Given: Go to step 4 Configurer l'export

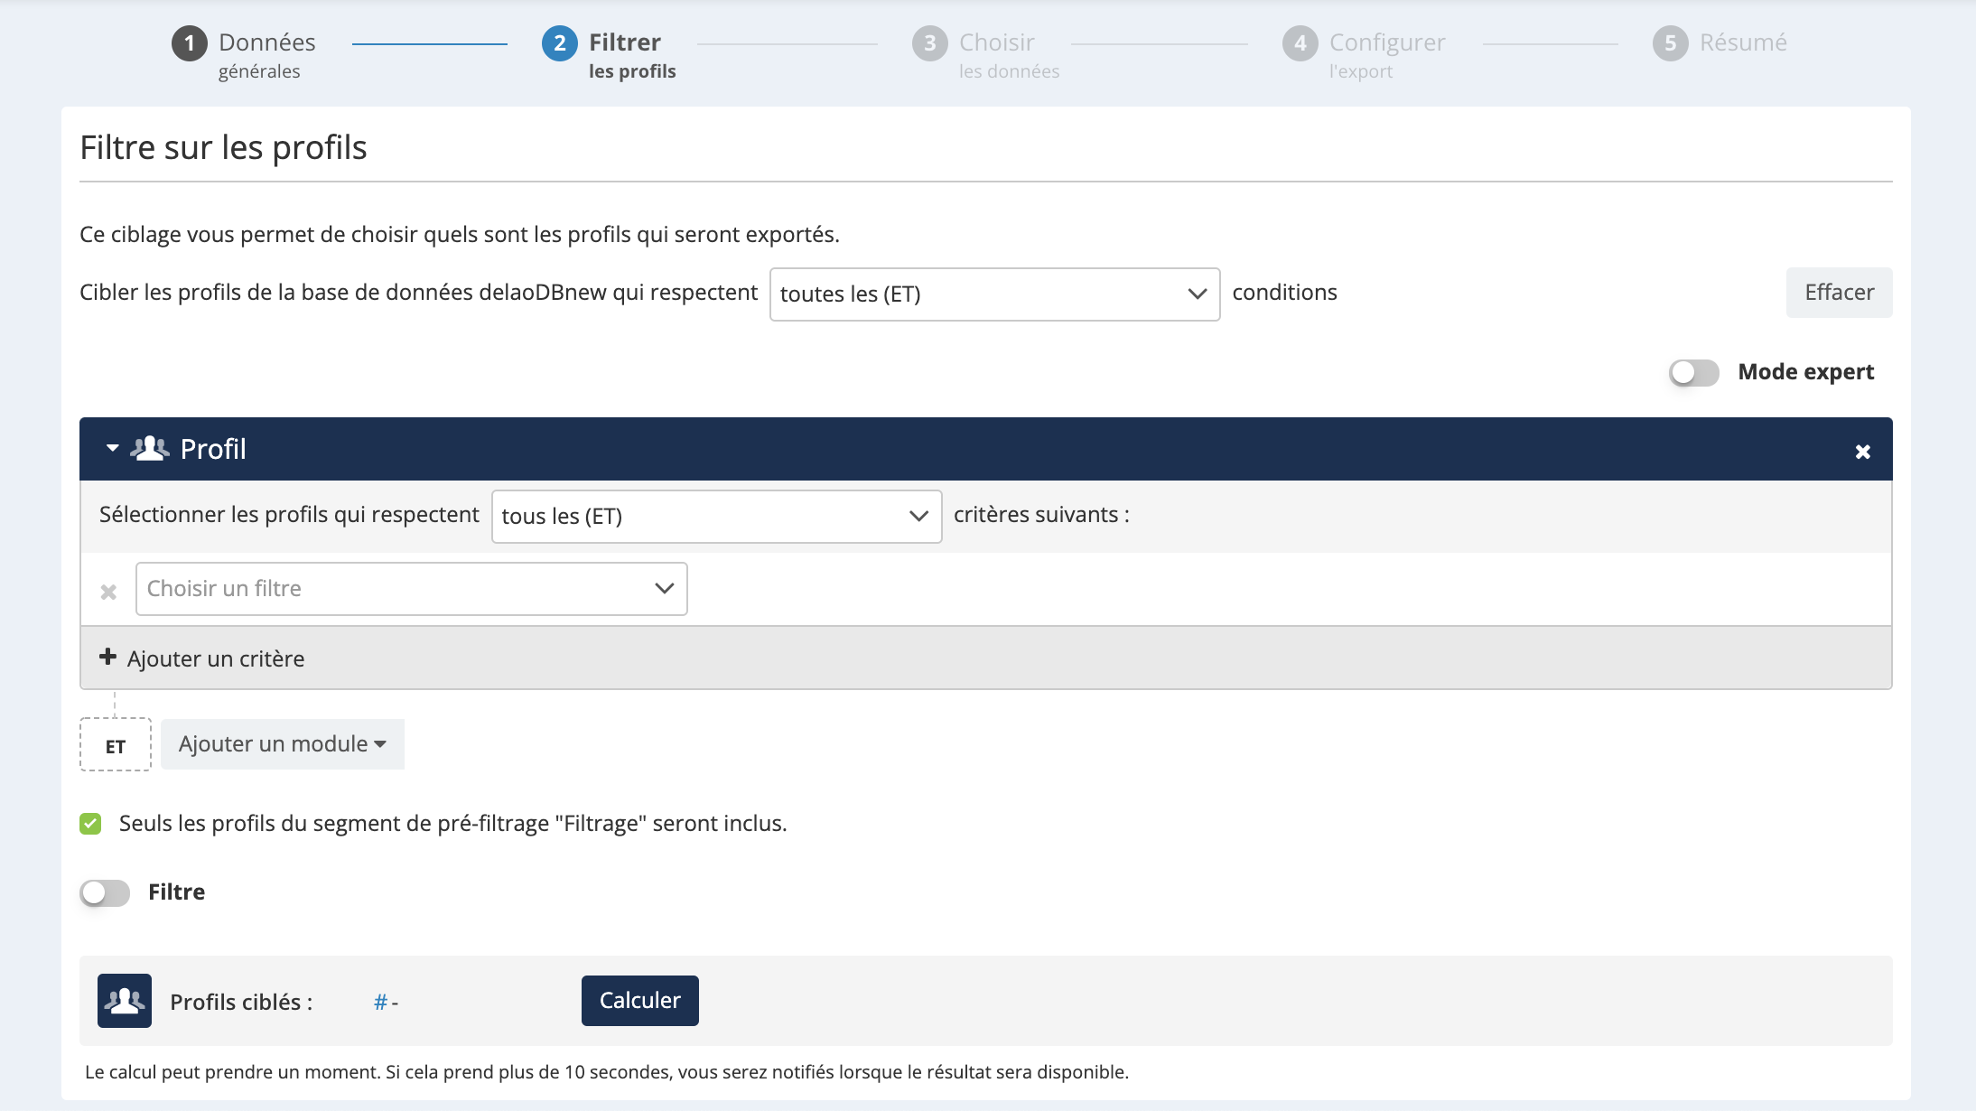Looking at the screenshot, I should [x=1364, y=54].
